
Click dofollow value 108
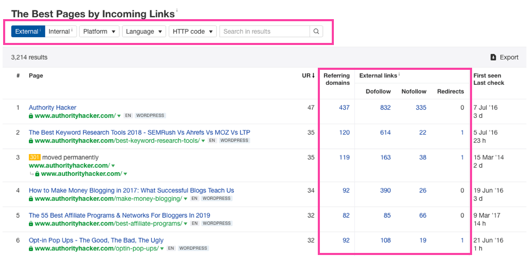(x=385, y=241)
